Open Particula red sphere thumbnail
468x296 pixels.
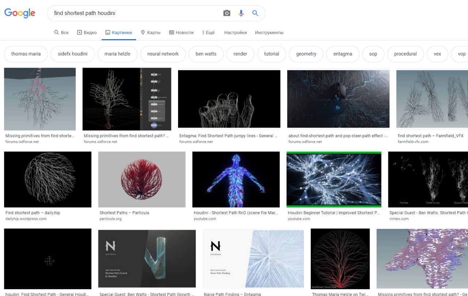[x=142, y=179]
